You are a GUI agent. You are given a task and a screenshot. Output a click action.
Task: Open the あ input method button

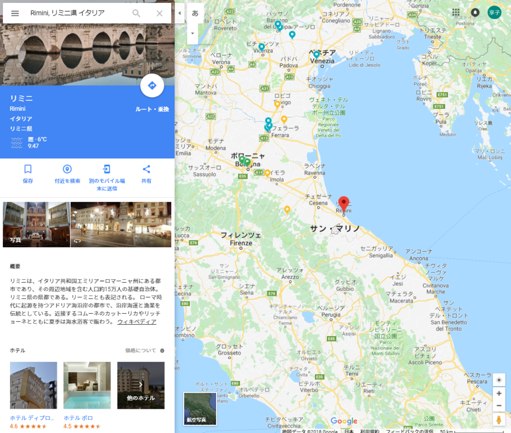tap(195, 13)
